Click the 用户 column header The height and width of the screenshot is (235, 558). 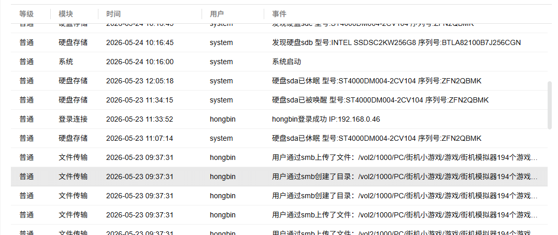pyautogui.click(x=217, y=14)
